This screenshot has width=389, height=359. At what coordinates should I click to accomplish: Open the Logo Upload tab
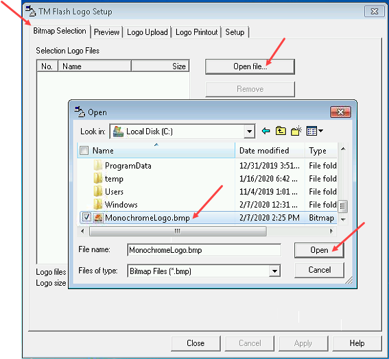tap(148, 32)
